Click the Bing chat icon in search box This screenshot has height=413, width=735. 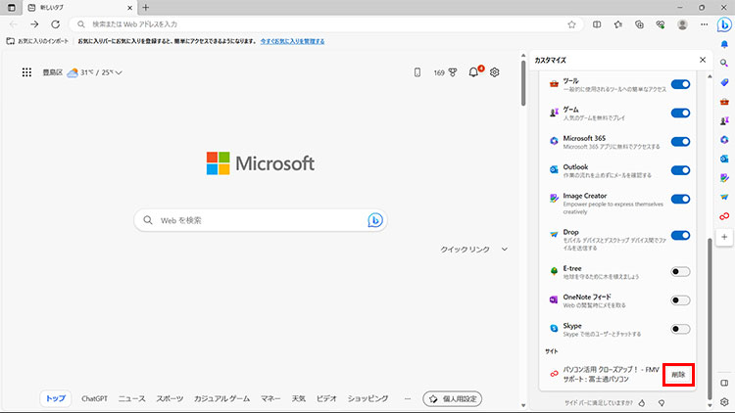[x=374, y=220]
